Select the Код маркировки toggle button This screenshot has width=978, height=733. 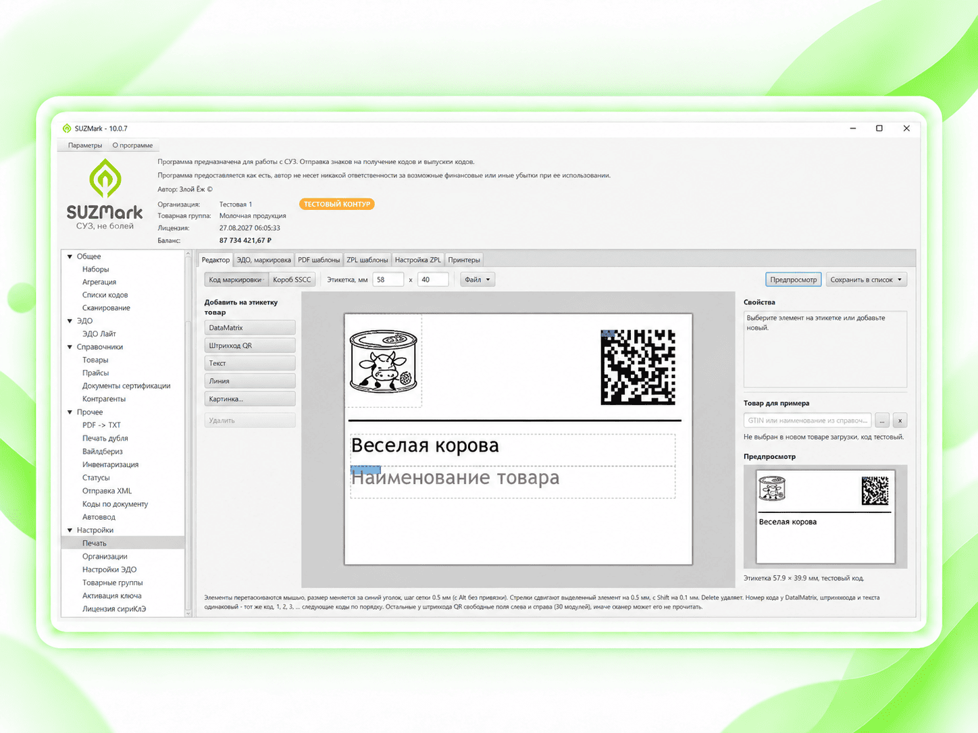coord(236,279)
